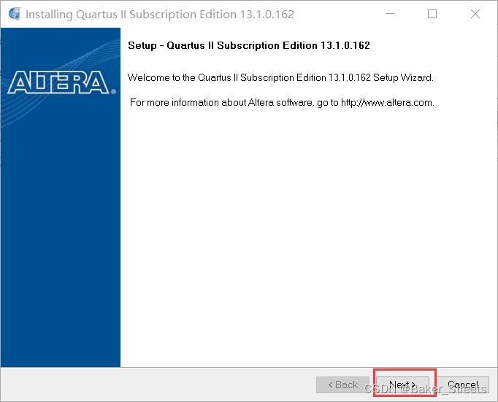
Task: Click the Setup - Quartus II Subscription Edition heading
Action: tap(249, 46)
